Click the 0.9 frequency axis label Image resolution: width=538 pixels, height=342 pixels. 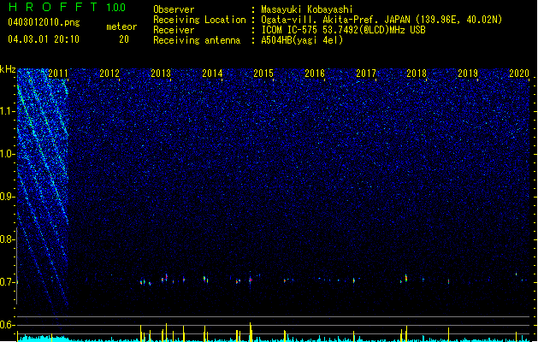pos(7,197)
